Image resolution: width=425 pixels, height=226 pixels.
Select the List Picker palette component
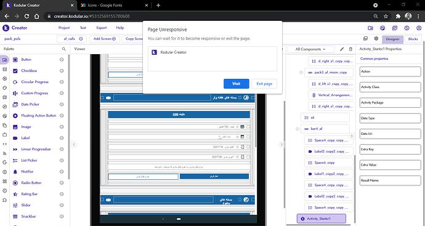[29, 161]
